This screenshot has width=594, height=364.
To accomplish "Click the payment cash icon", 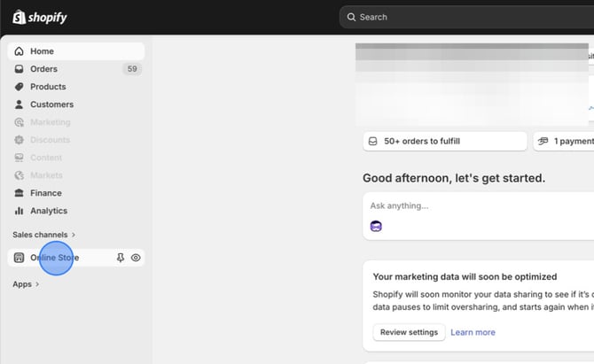I will pos(543,141).
